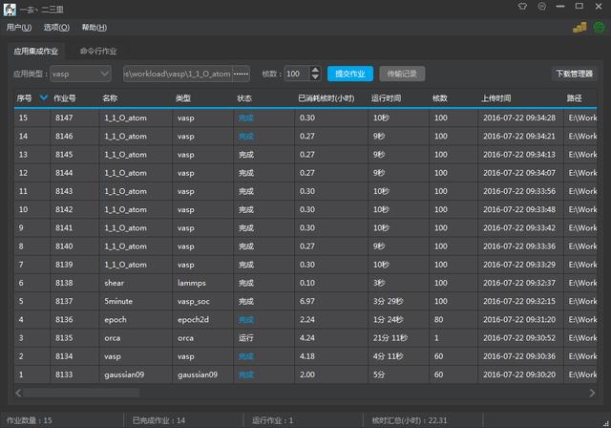This screenshot has height=428, width=611.
Task: Expand the 应用类型 vasp dropdown
Action: pyautogui.click(x=104, y=74)
